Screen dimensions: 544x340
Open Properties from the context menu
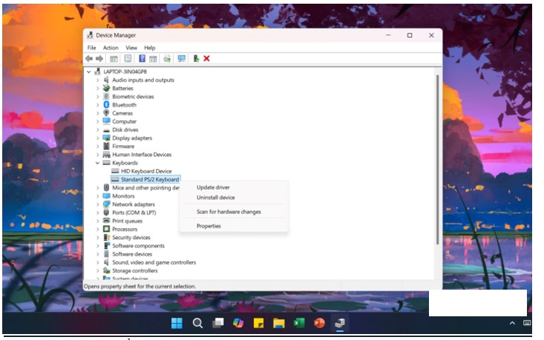(209, 226)
